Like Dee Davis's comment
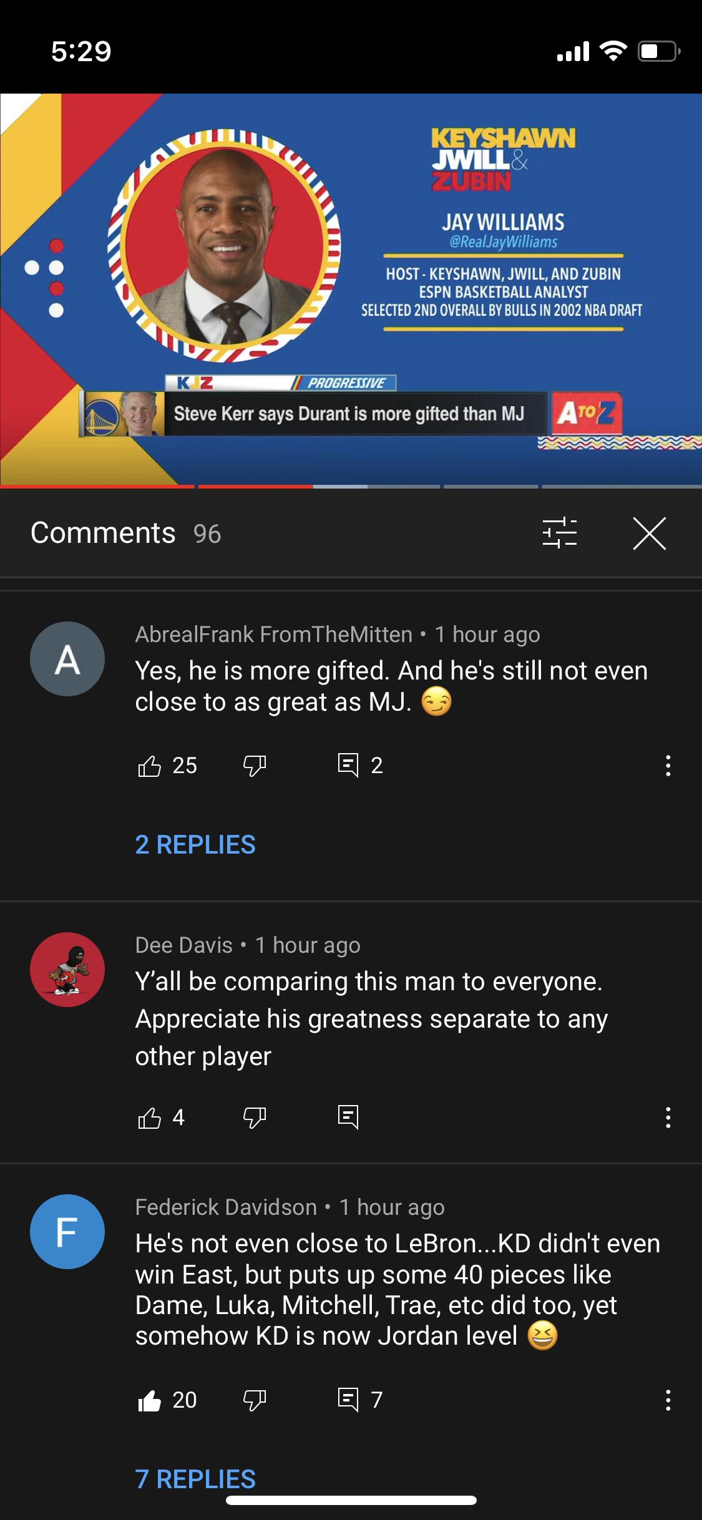Viewport: 702px width, 1520px height. pos(149,1118)
